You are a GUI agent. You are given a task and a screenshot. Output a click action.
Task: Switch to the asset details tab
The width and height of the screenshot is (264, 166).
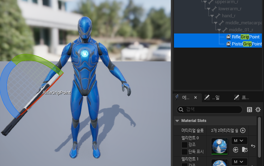(186, 98)
